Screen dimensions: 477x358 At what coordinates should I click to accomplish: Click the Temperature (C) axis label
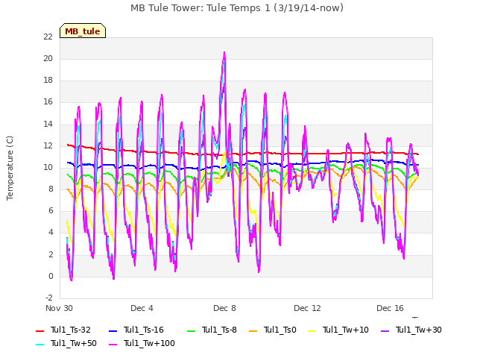tap(10, 168)
